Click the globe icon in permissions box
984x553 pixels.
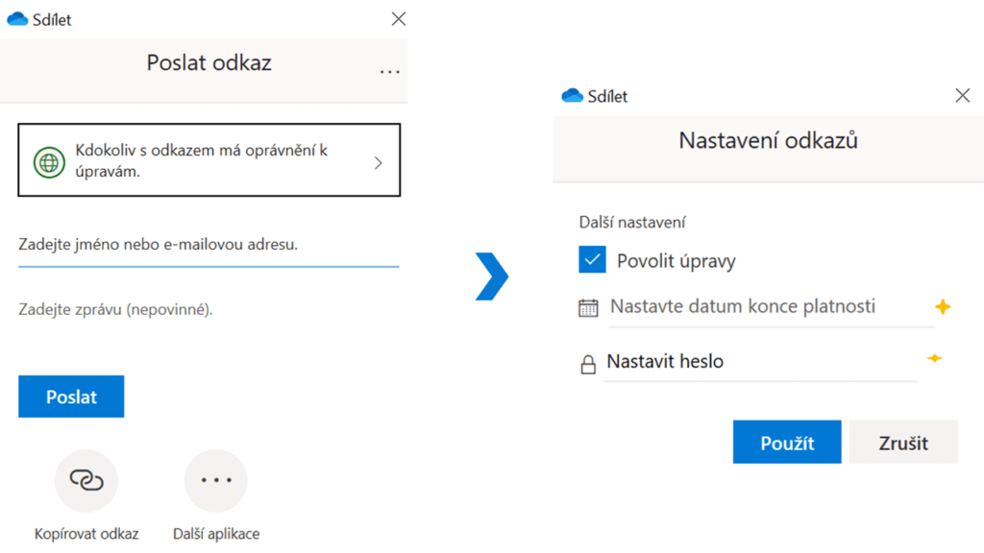[48, 161]
